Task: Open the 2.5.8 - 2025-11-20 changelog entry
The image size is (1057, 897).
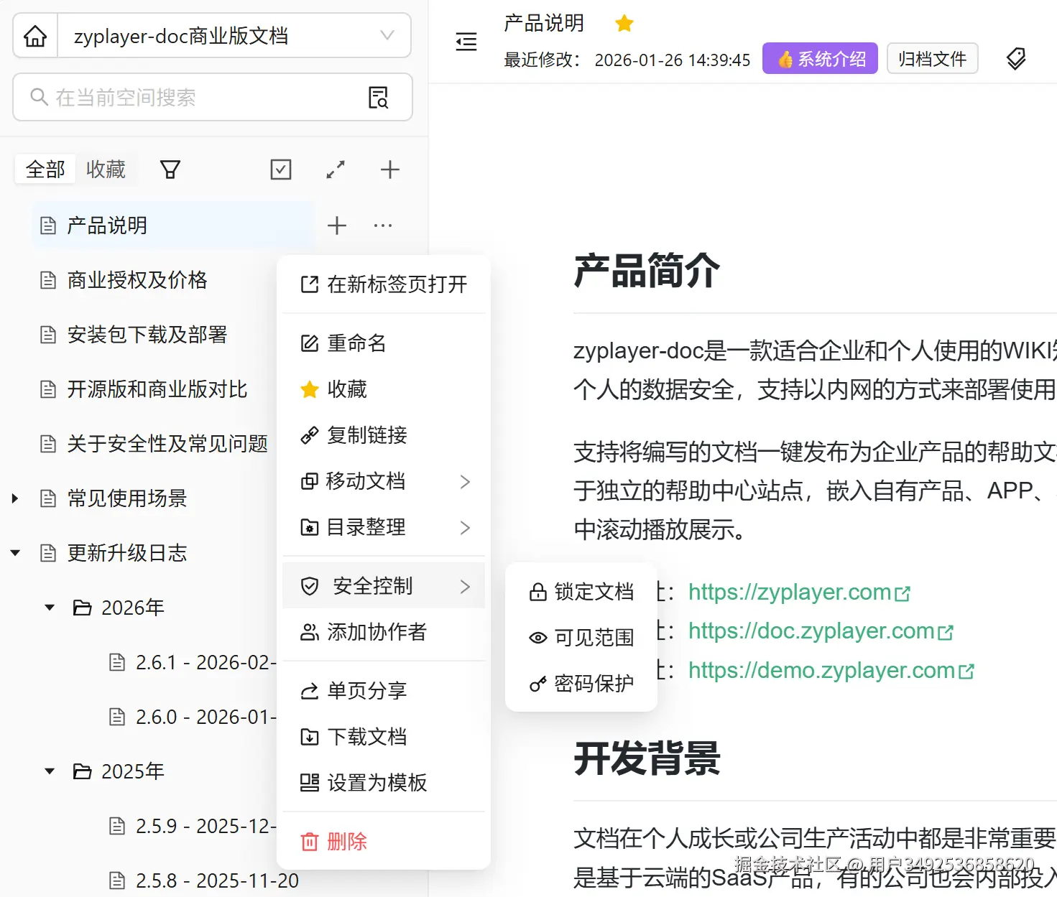Action: coord(203,880)
